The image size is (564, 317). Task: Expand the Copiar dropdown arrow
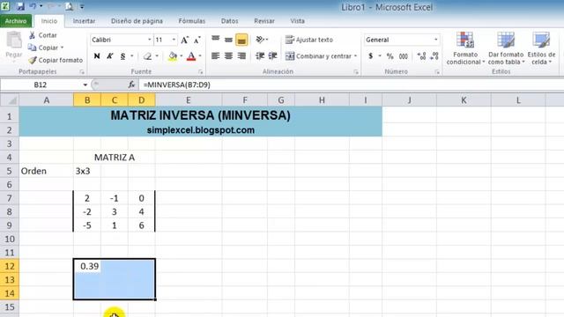62,48
